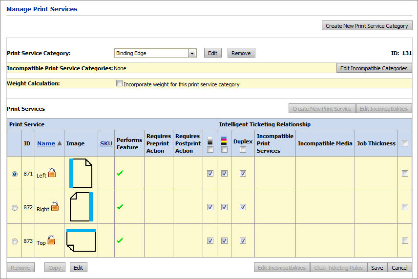Click the color column header icon

point(224,141)
